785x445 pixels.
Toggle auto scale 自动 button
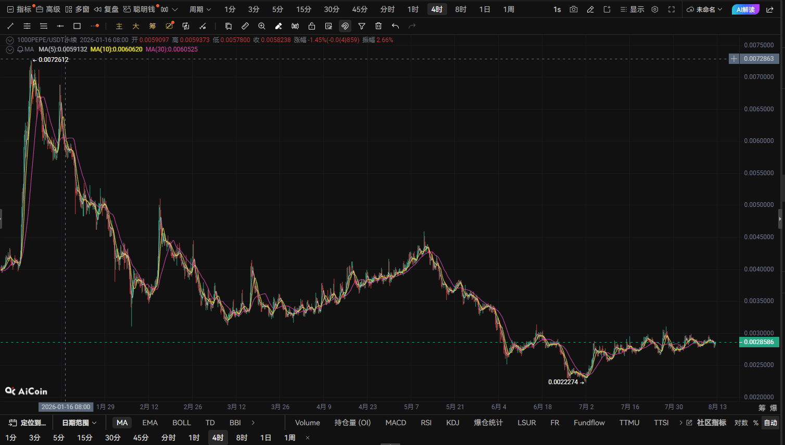[x=770, y=423]
